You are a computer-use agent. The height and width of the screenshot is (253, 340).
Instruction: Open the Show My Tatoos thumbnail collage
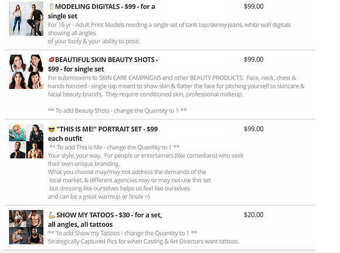[x=26, y=227]
